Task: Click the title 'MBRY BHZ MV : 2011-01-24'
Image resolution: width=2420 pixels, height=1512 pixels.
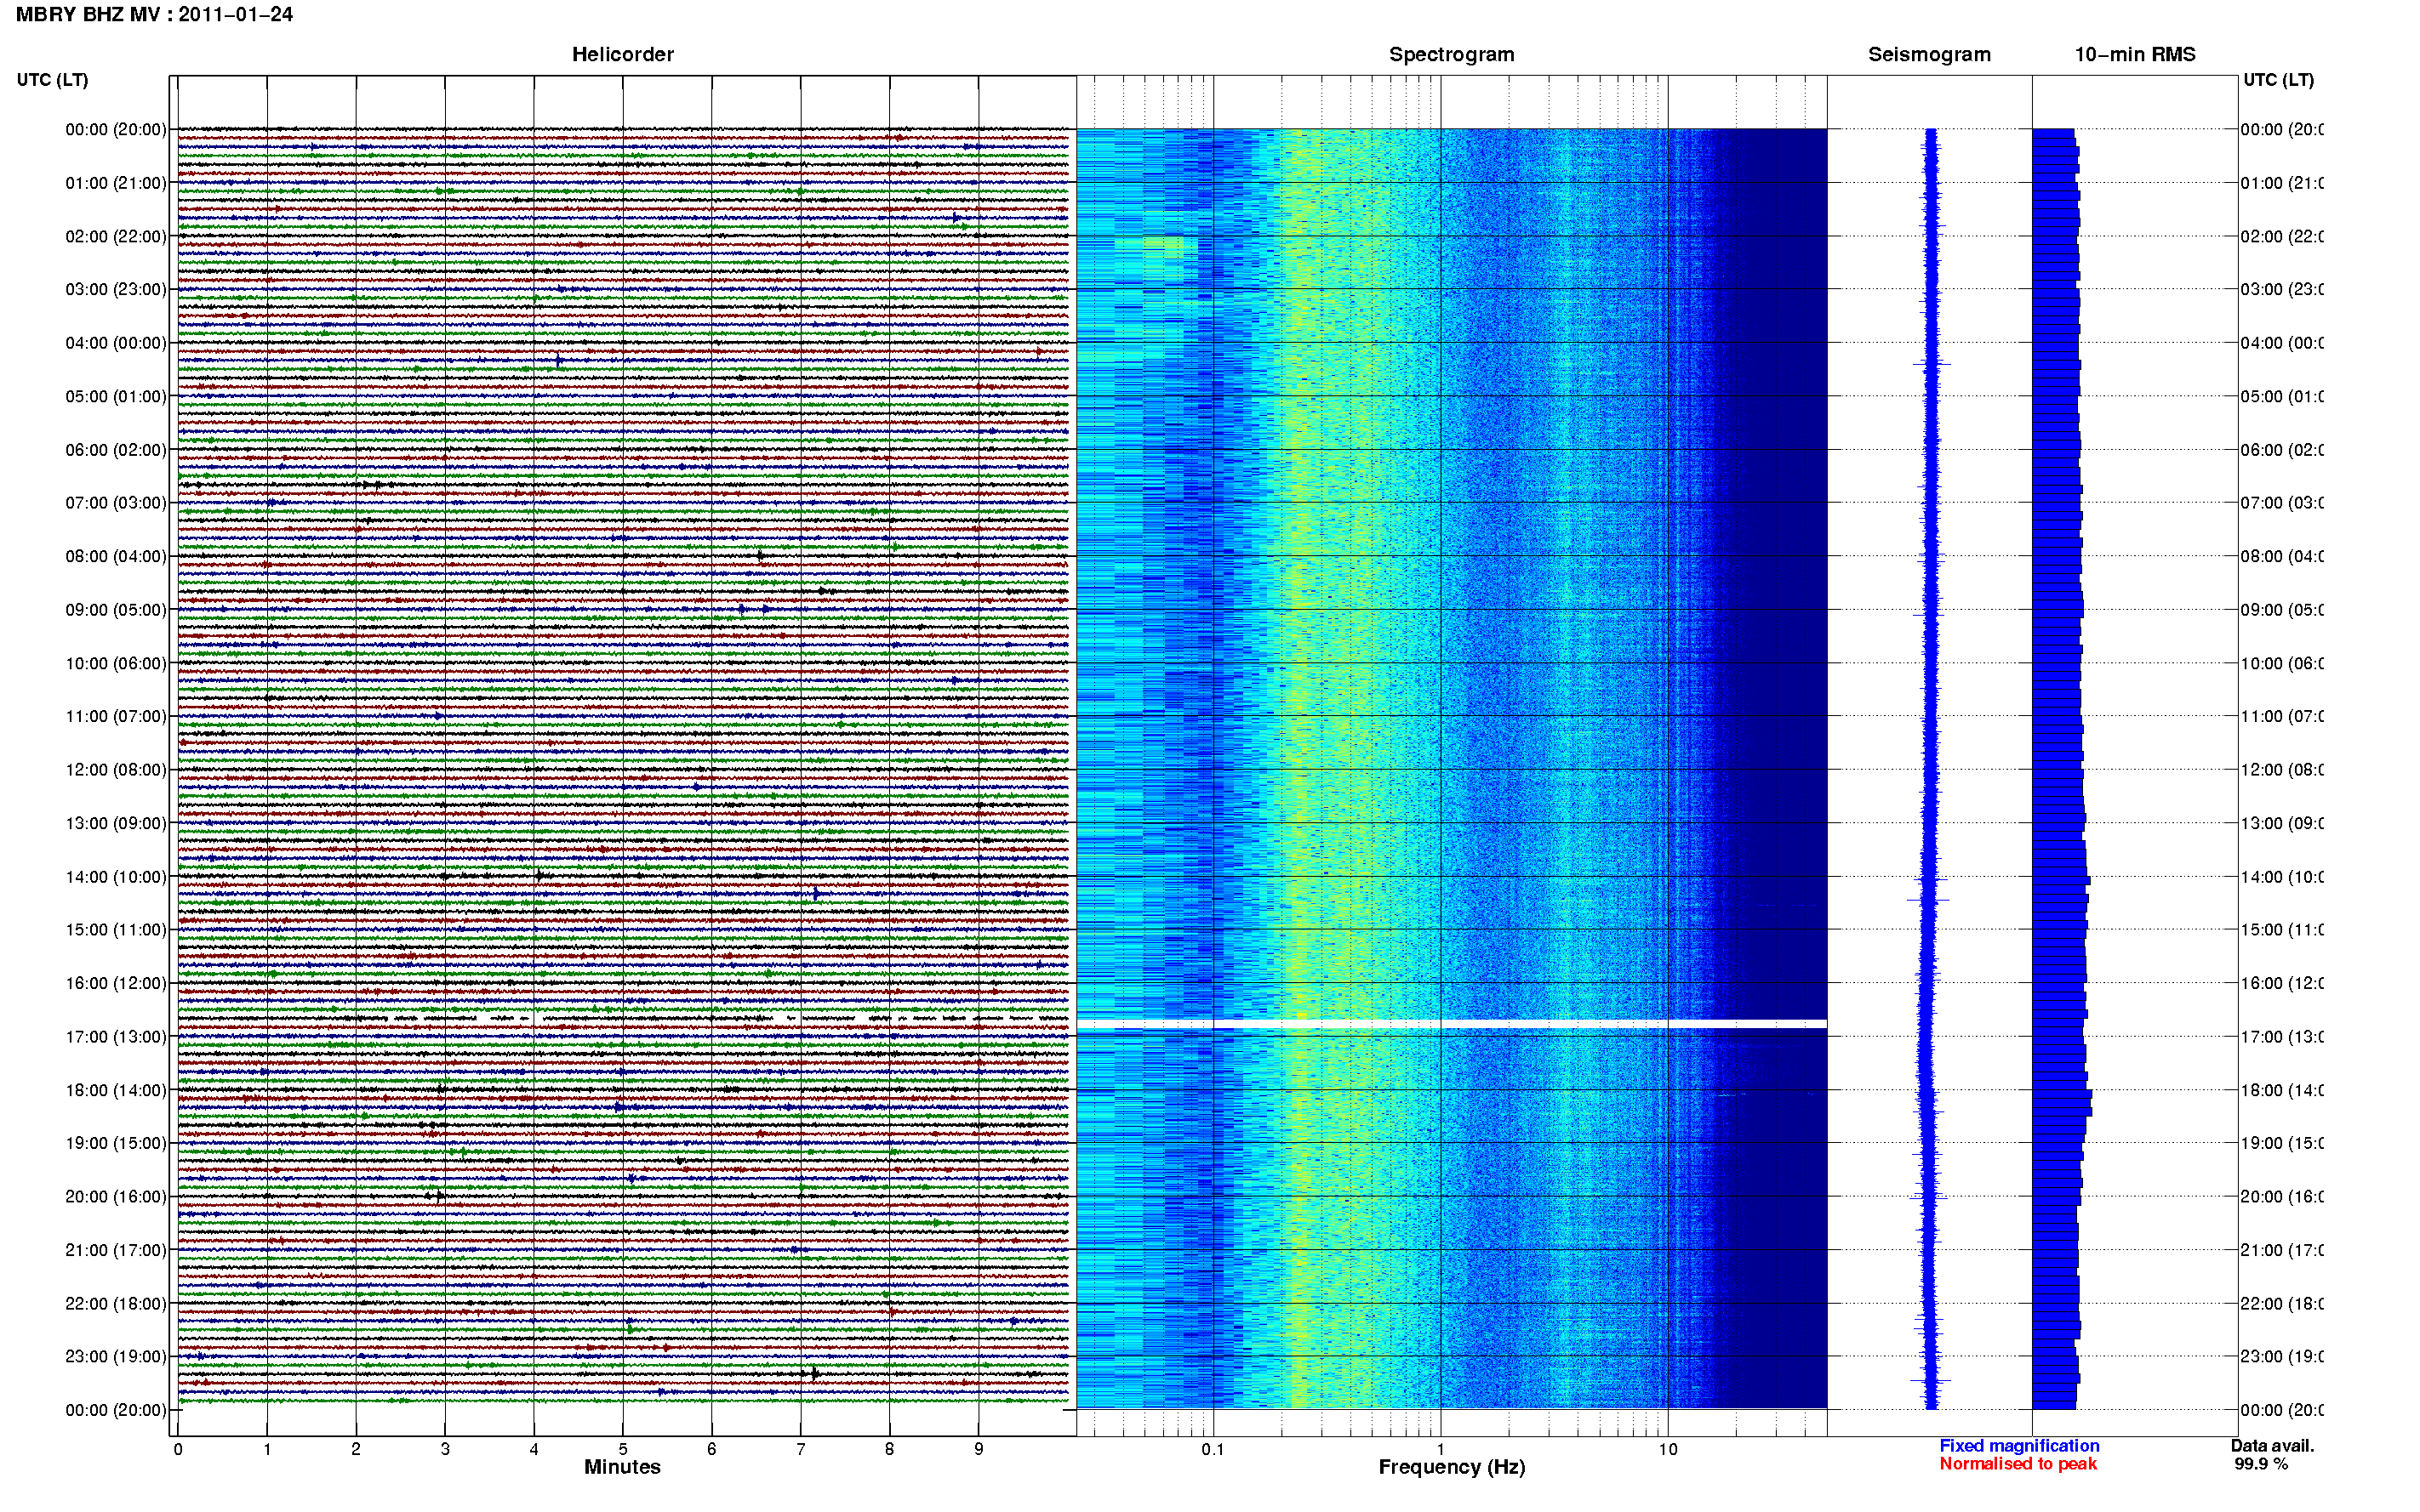Action: (154, 14)
